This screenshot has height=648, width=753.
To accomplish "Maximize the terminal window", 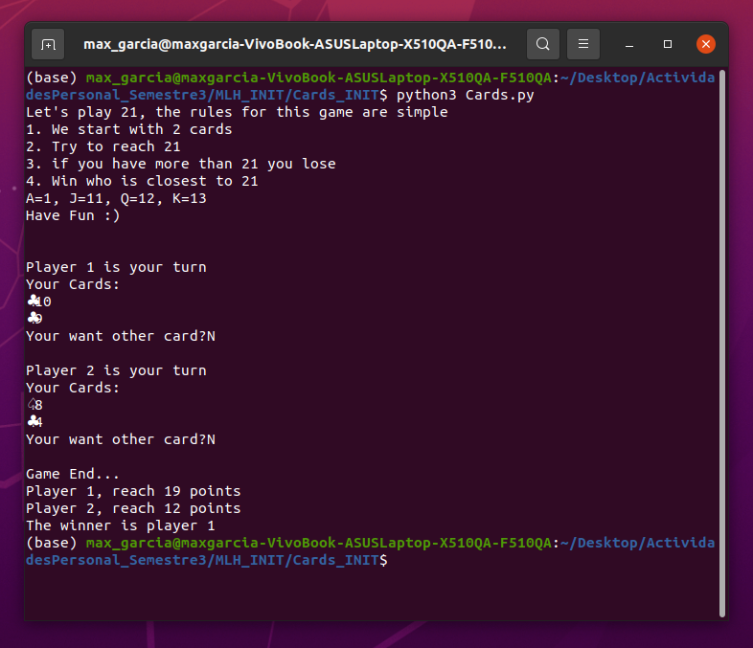I will pos(668,44).
